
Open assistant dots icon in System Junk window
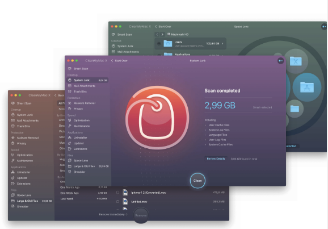pos(280,61)
